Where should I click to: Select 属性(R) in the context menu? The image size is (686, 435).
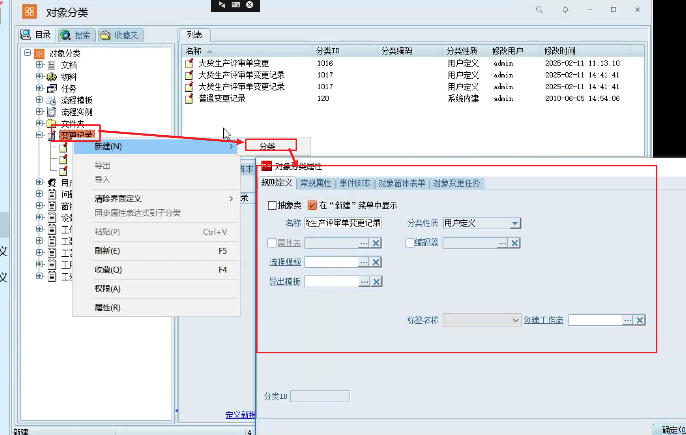pyautogui.click(x=156, y=308)
